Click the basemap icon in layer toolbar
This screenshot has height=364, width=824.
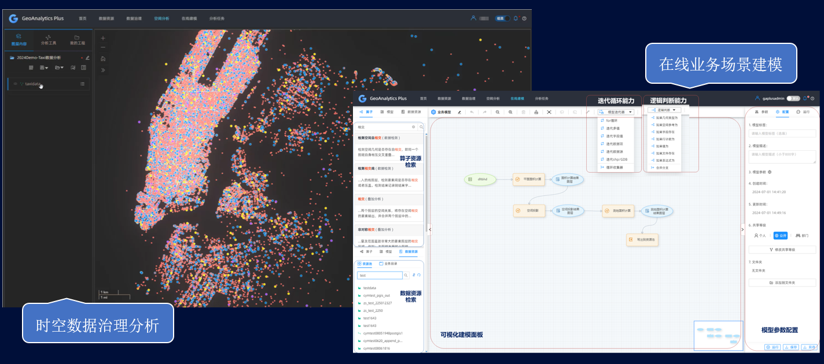tap(73, 68)
